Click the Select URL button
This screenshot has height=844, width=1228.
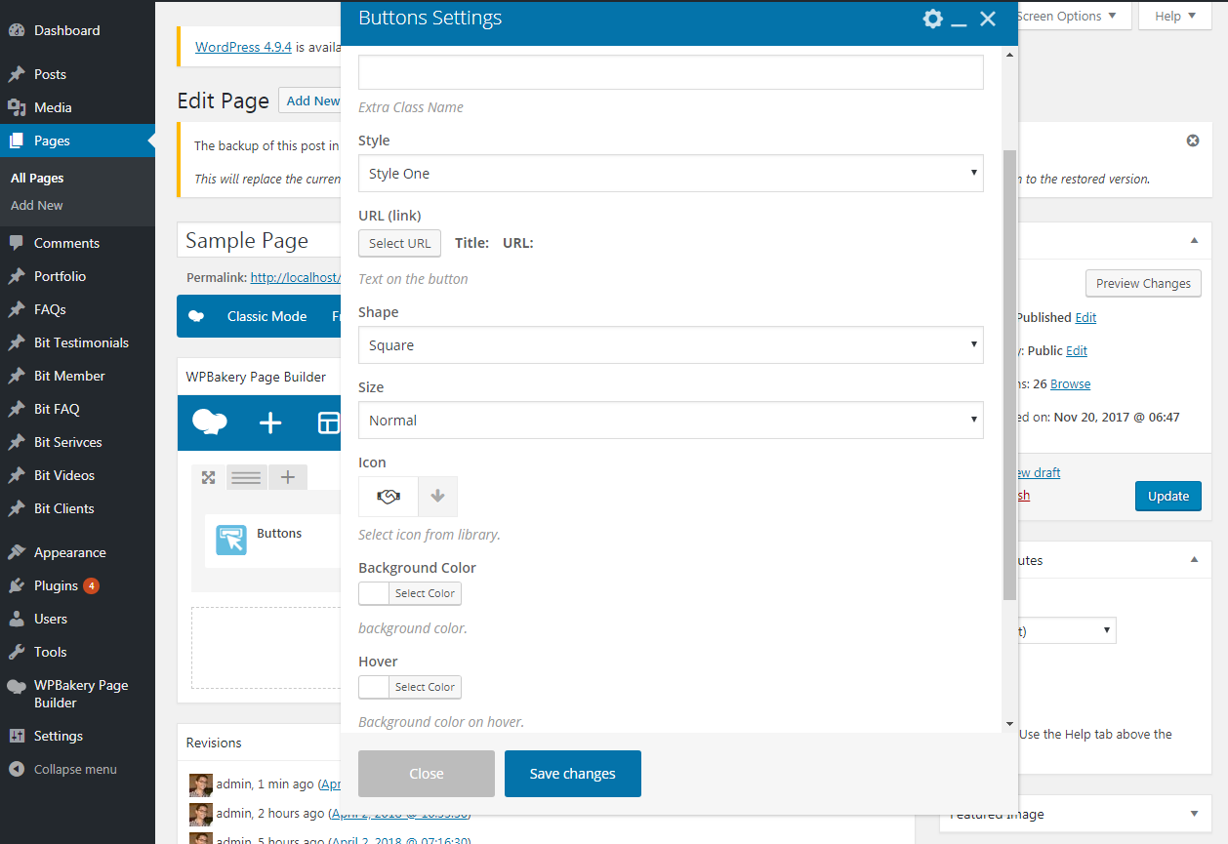tap(399, 243)
